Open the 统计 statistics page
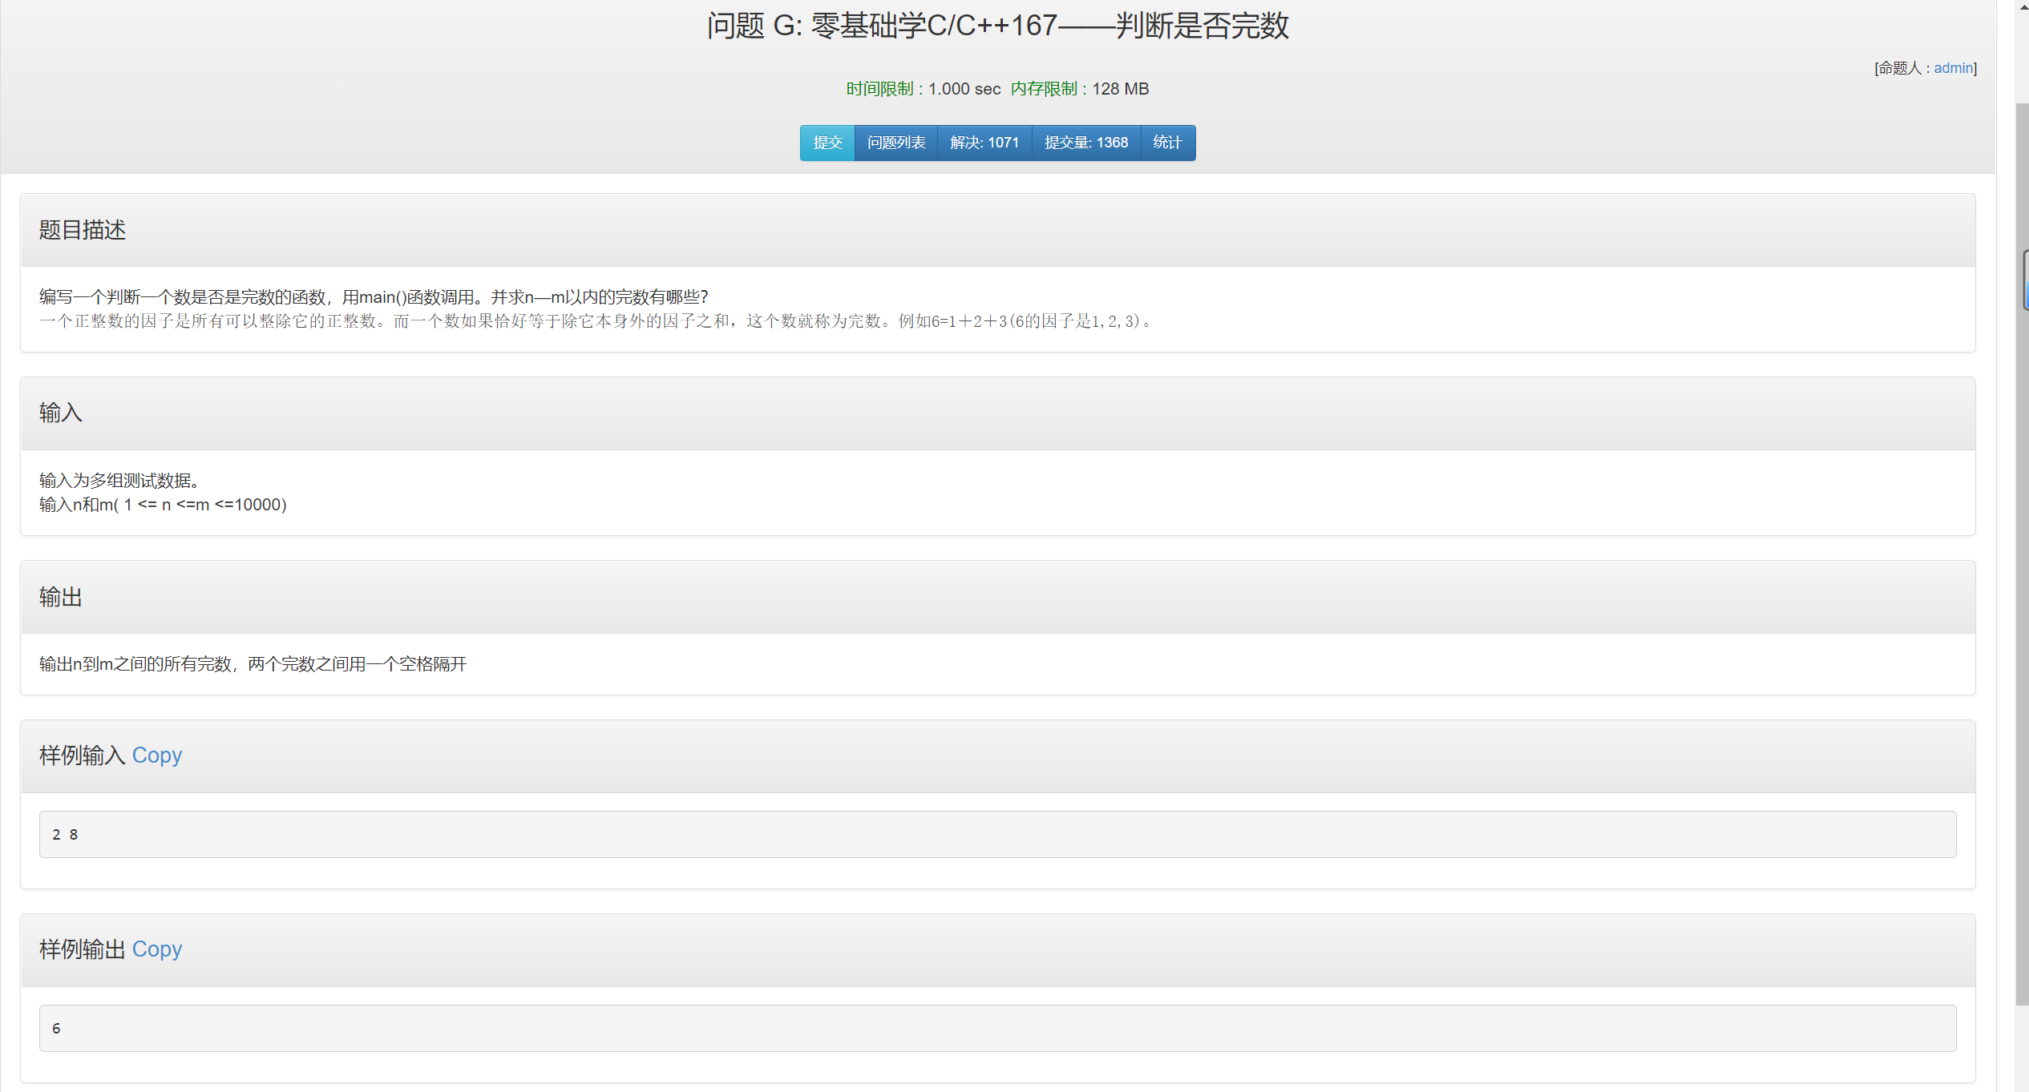 point(1166,143)
